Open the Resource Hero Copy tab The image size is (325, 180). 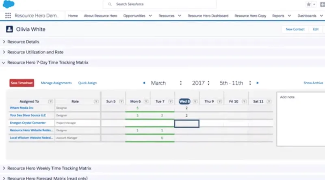[x=250, y=16]
